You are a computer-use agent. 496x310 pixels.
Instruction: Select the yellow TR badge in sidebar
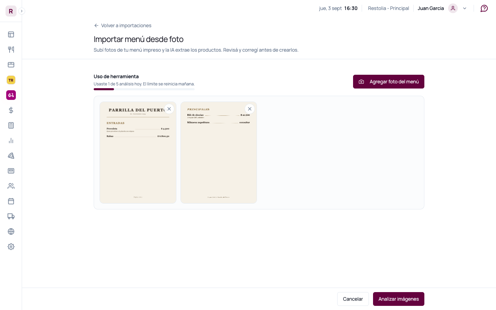11,80
